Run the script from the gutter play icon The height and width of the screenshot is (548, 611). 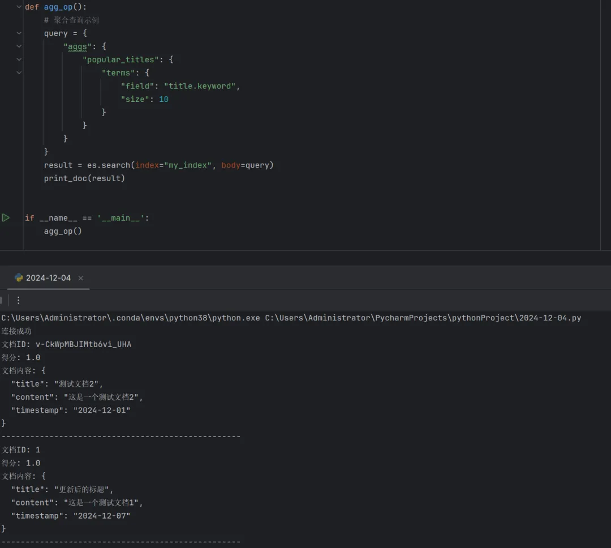6,218
